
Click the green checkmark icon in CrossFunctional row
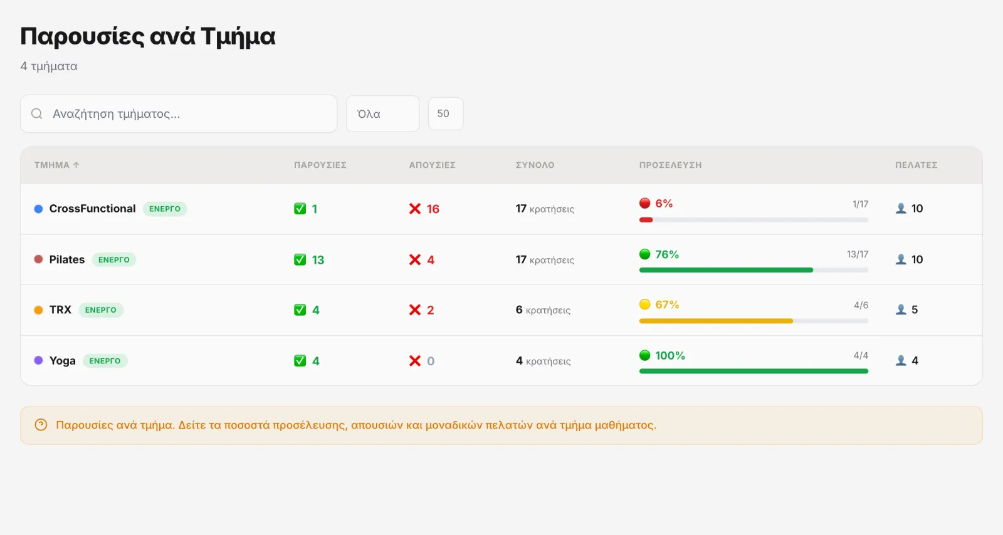(x=300, y=209)
